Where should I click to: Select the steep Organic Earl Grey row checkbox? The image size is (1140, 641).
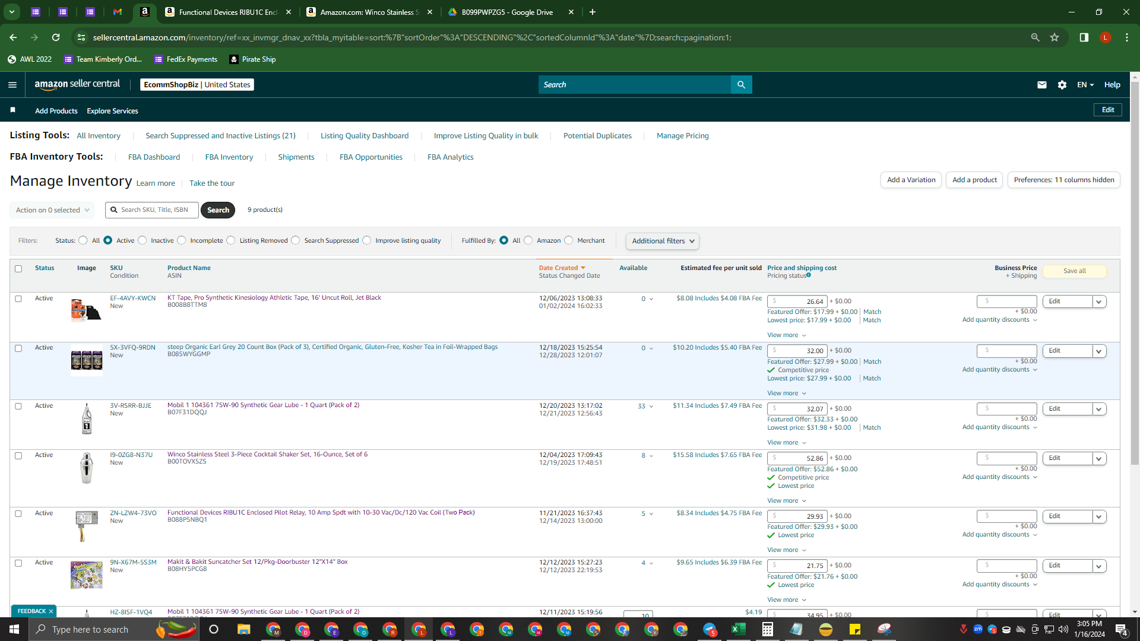(x=18, y=348)
